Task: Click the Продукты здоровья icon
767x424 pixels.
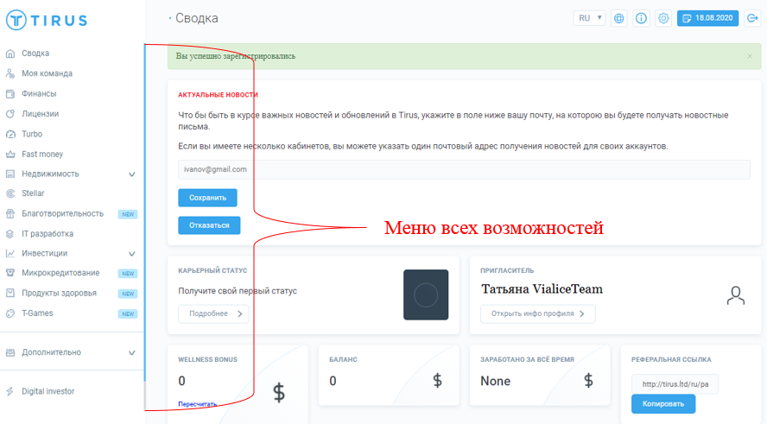Action: pyautogui.click(x=10, y=293)
